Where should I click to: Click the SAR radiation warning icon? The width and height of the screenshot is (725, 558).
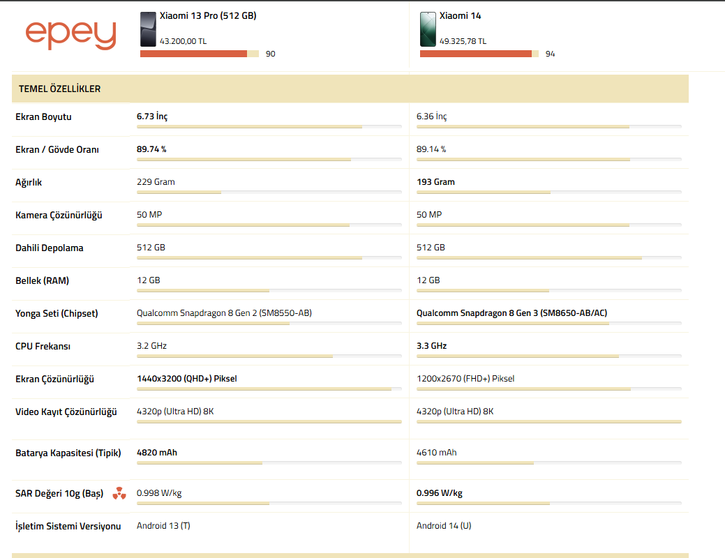coord(119,493)
